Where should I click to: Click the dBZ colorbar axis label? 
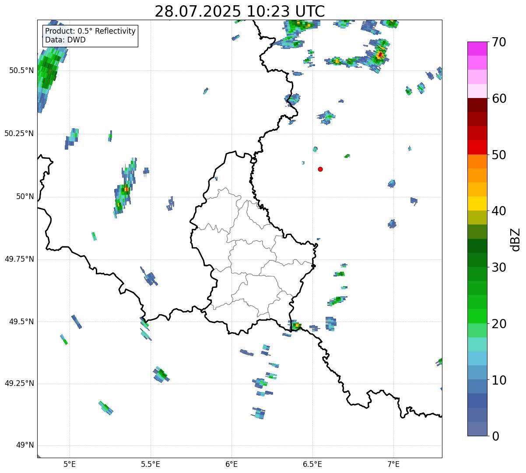coord(516,239)
